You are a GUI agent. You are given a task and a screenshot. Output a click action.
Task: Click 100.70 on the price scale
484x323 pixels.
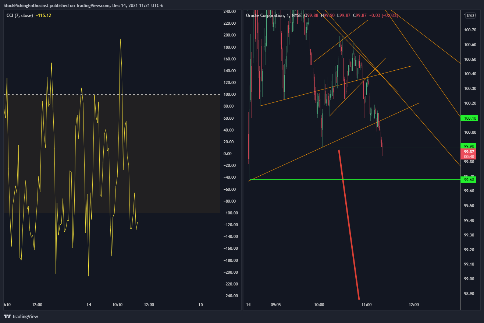click(x=470, y=30)
